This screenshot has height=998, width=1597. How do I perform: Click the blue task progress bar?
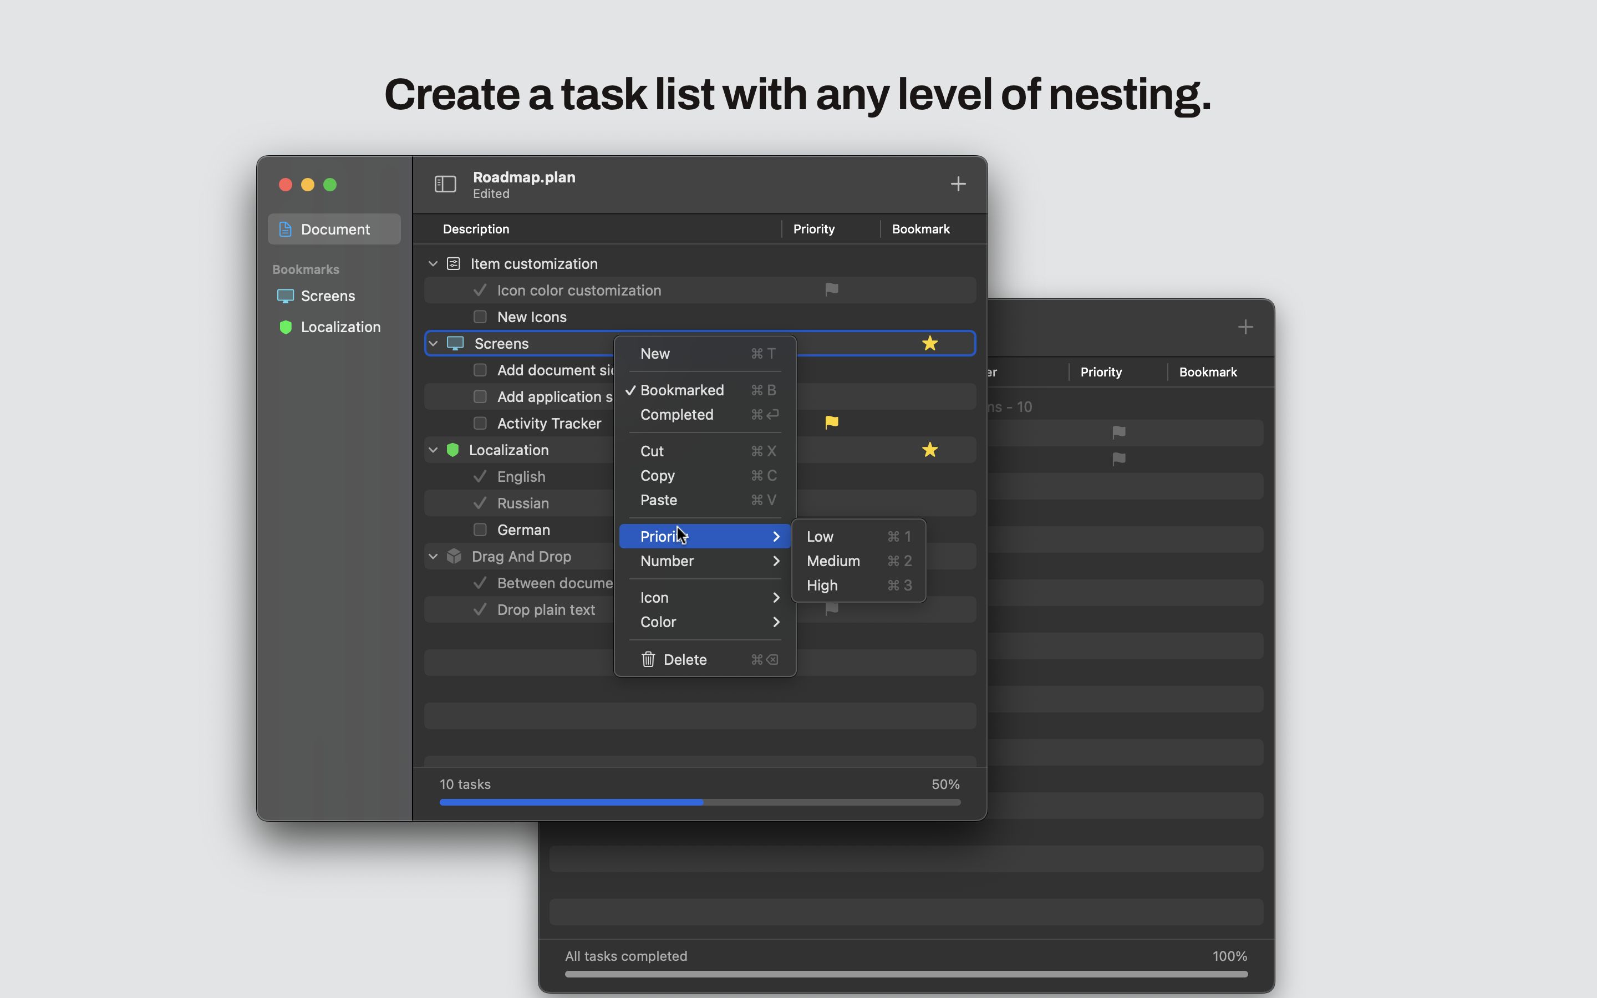(571, 802)
